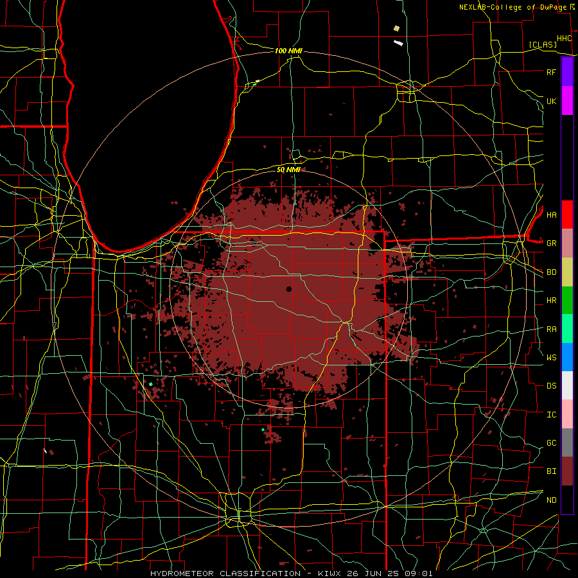Click the HHC product label
The height and width of the screenshot is (578, 578).
point(565,39)
